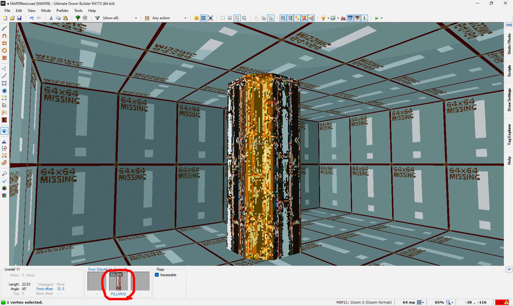Screen dimensions: 513x306
Task: Open model rendering mode dropdown arrow
Action: click(338, 18)
